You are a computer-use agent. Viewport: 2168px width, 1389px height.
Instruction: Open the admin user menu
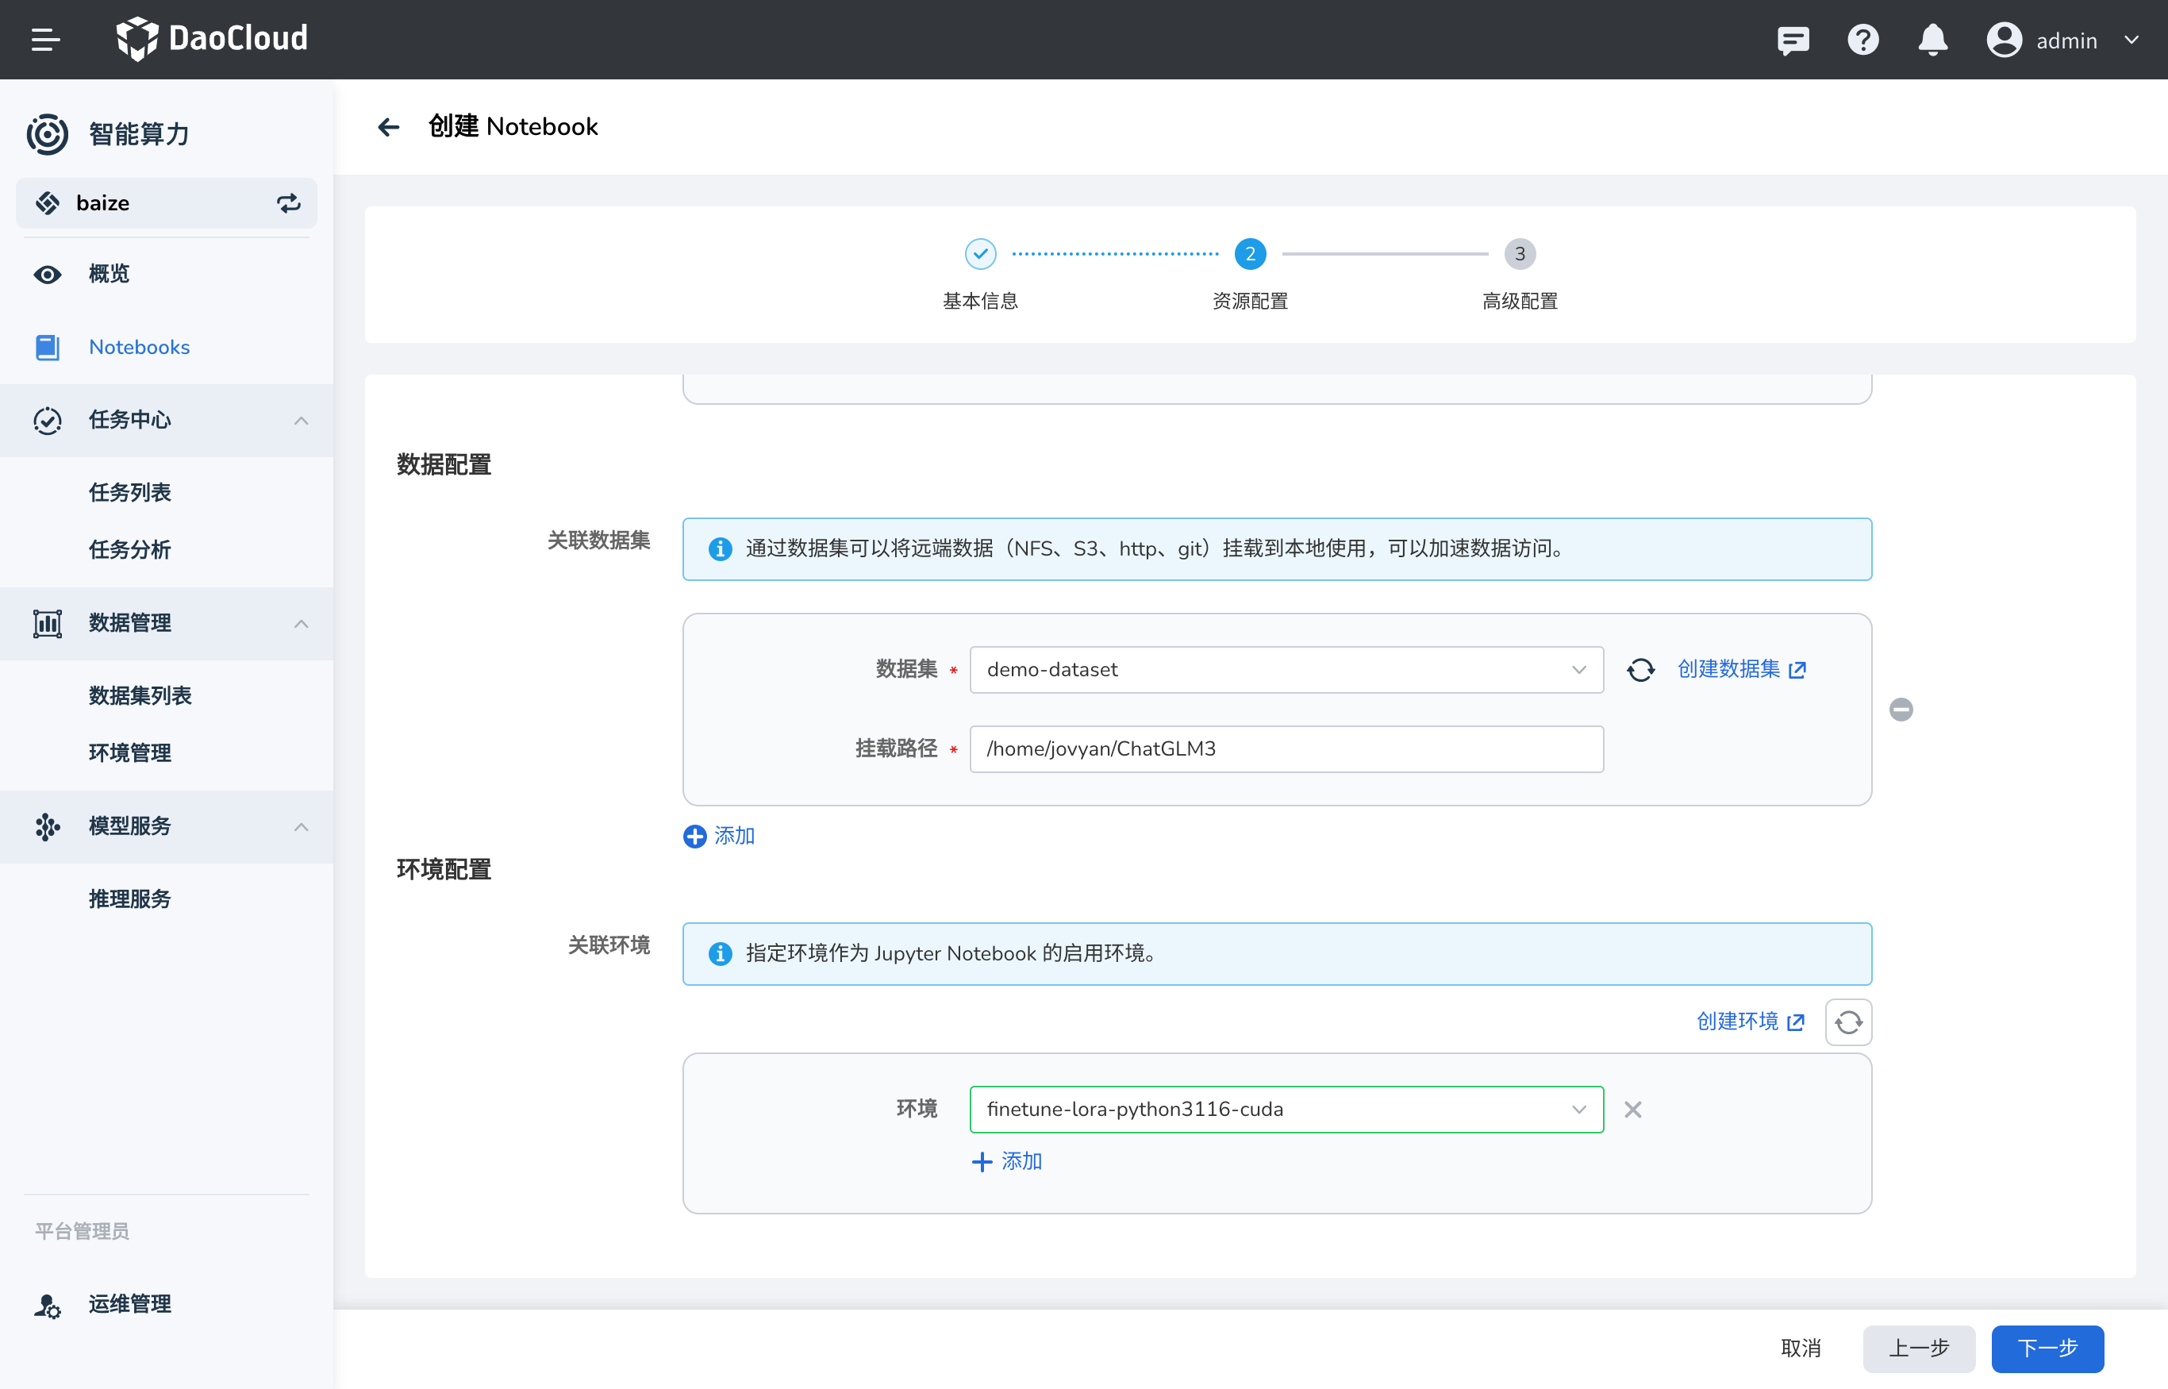pos(2063,40)
